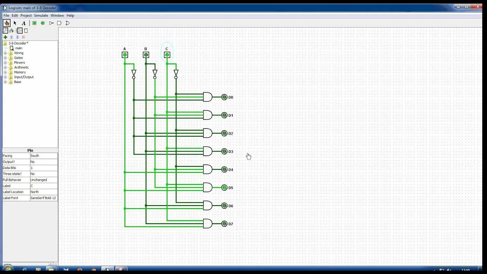The width and height of the screenshot is (487, 274).
Task: Open the File menu
Action: pyautogui.click(x=6, y=16)
